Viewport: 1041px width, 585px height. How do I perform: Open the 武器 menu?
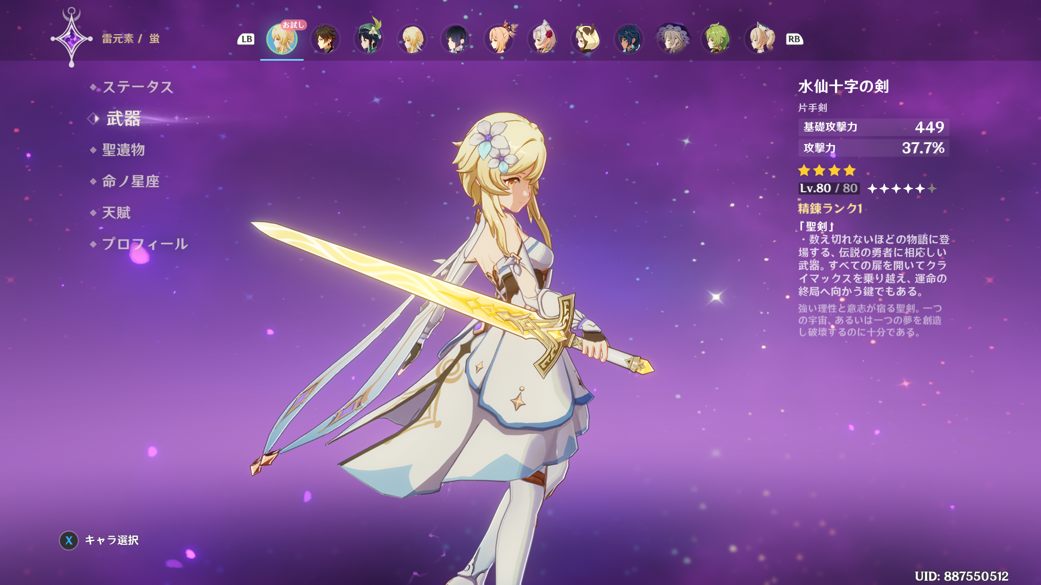pyautogui.click(x=124, y=118)
